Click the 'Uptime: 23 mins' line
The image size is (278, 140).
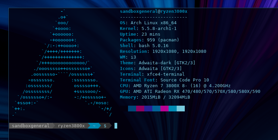click(x=140, y=34)
